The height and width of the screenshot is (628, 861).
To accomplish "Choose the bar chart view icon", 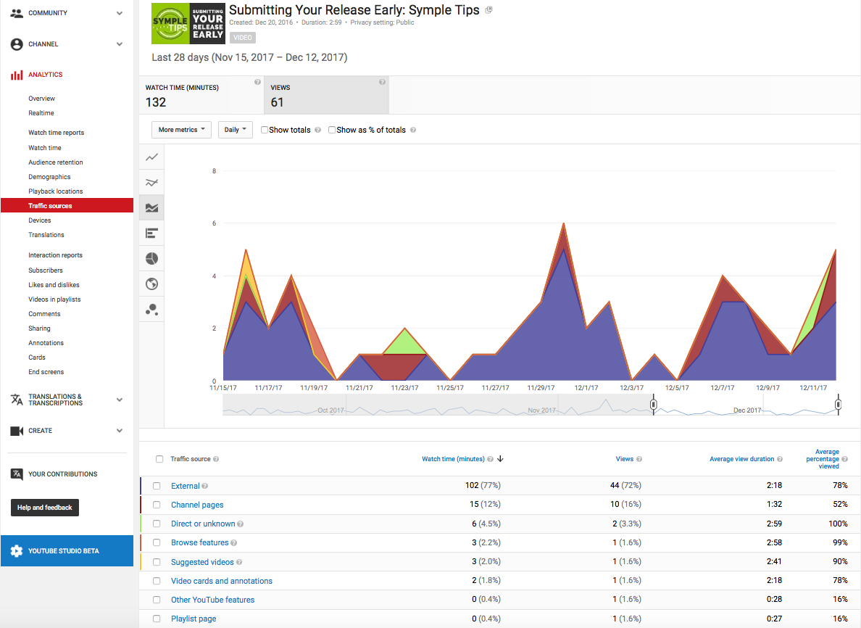I will [151, 234].
